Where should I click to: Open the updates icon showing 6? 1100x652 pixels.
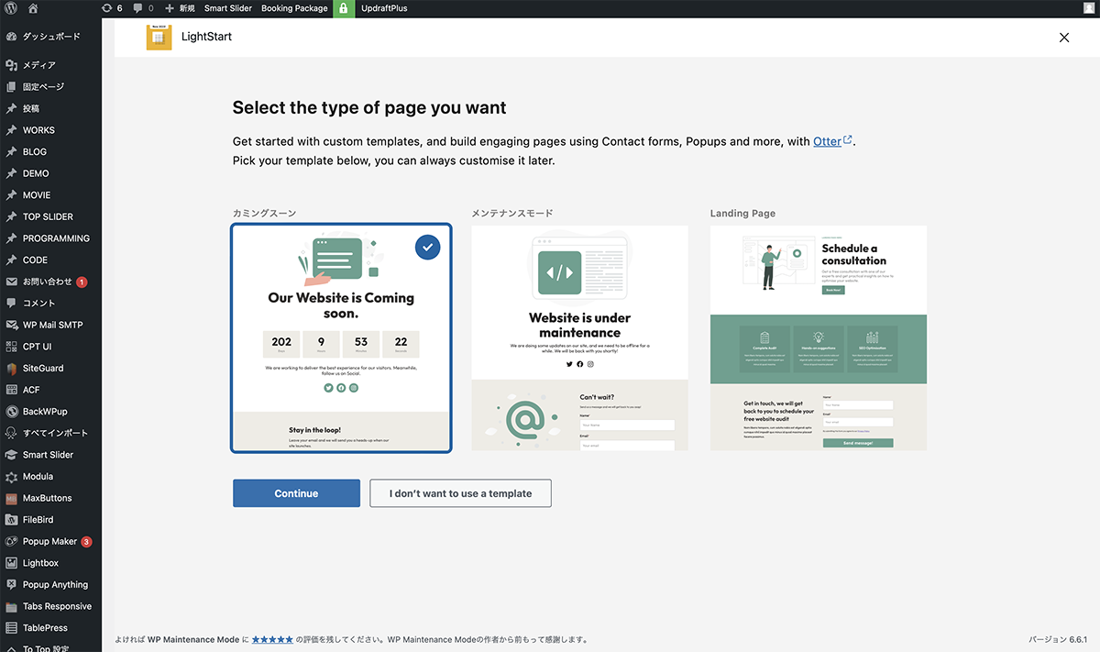[x=112, y=8]
